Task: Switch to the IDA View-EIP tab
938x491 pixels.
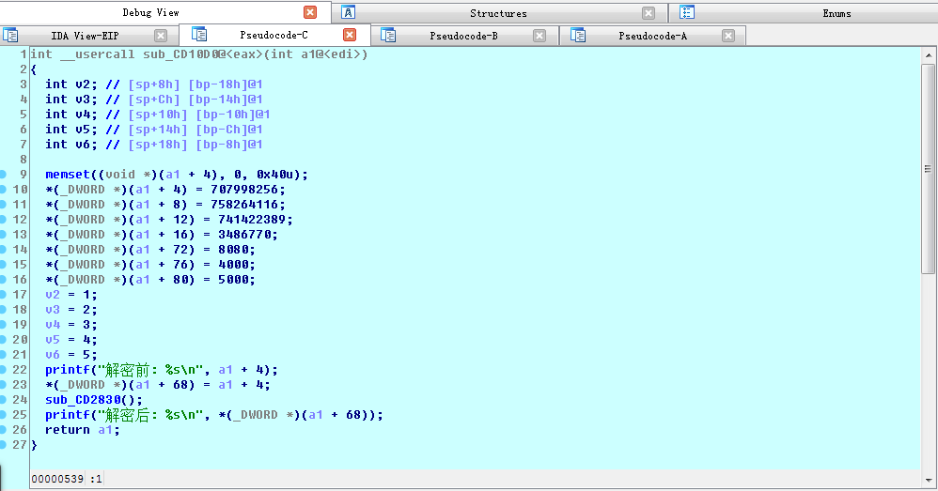Action: pos(85,36)
